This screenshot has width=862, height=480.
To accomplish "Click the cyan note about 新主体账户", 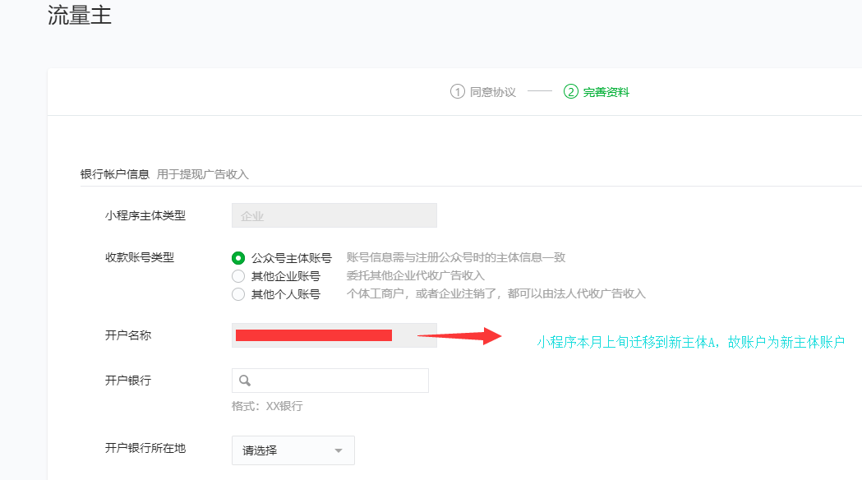I will point(690,342).
